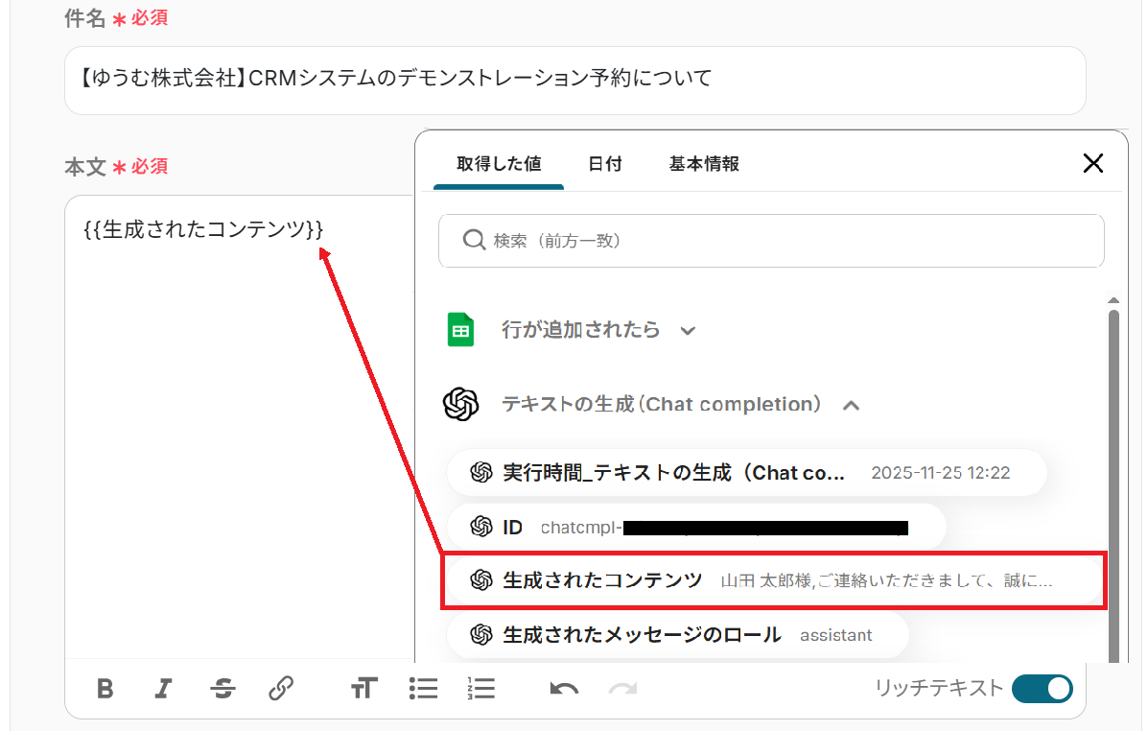The width and height of the screenshot is (1148, 731).
Task: Apply italic formatting in toolbar
Action: tap(164, 689)
